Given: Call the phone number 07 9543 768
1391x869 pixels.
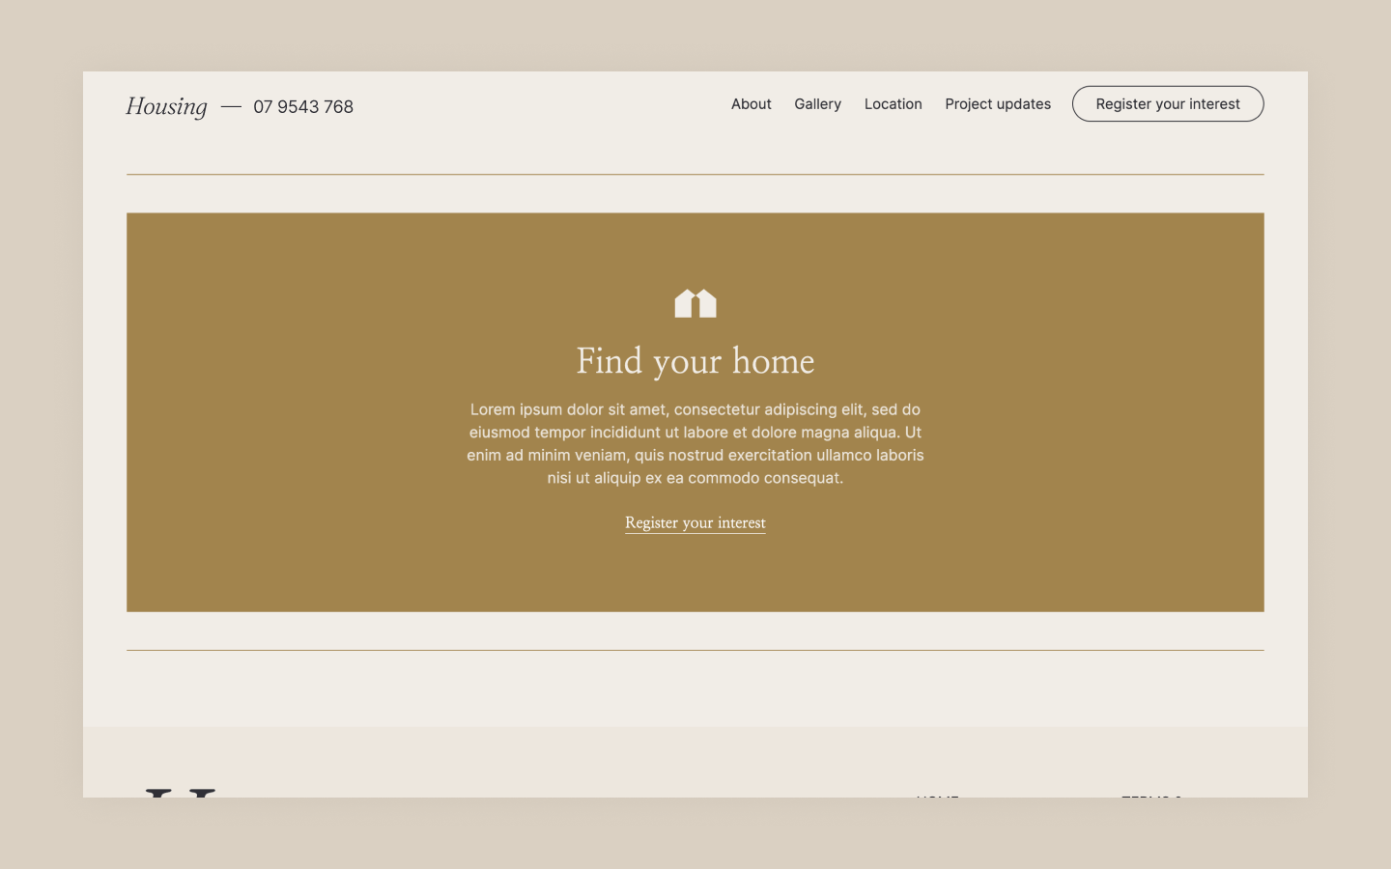Looking at the screenshot, I should [302, 106].
